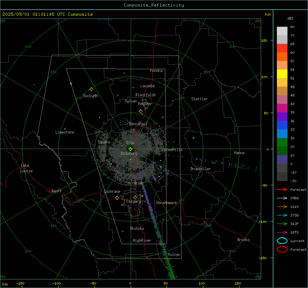Image resolution: width=308 pixels, height=288 pixels.
Task: Click the 09EA legend label text
Action: 294,198
